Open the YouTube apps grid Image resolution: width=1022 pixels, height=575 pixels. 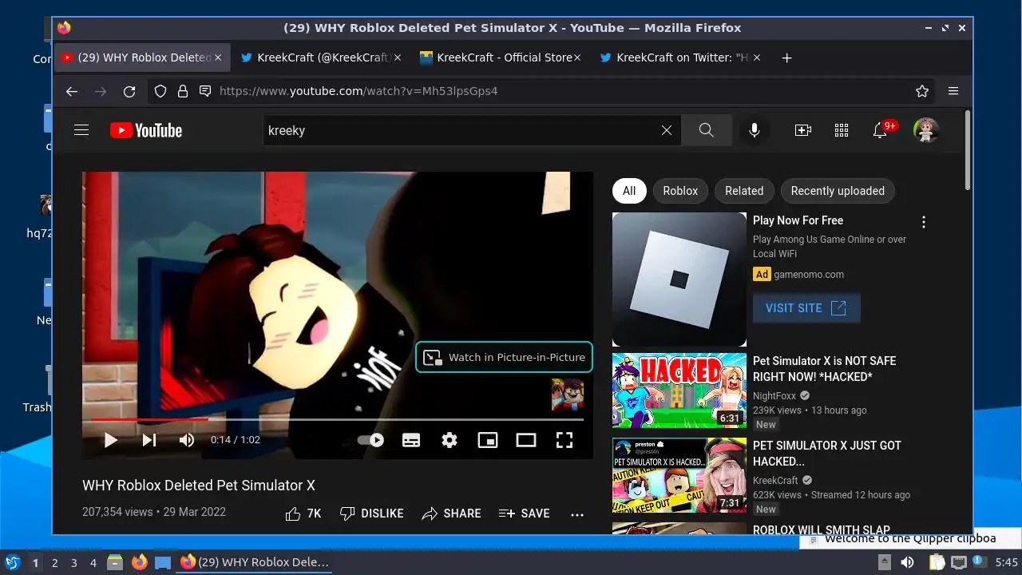[x=842, y=130]
